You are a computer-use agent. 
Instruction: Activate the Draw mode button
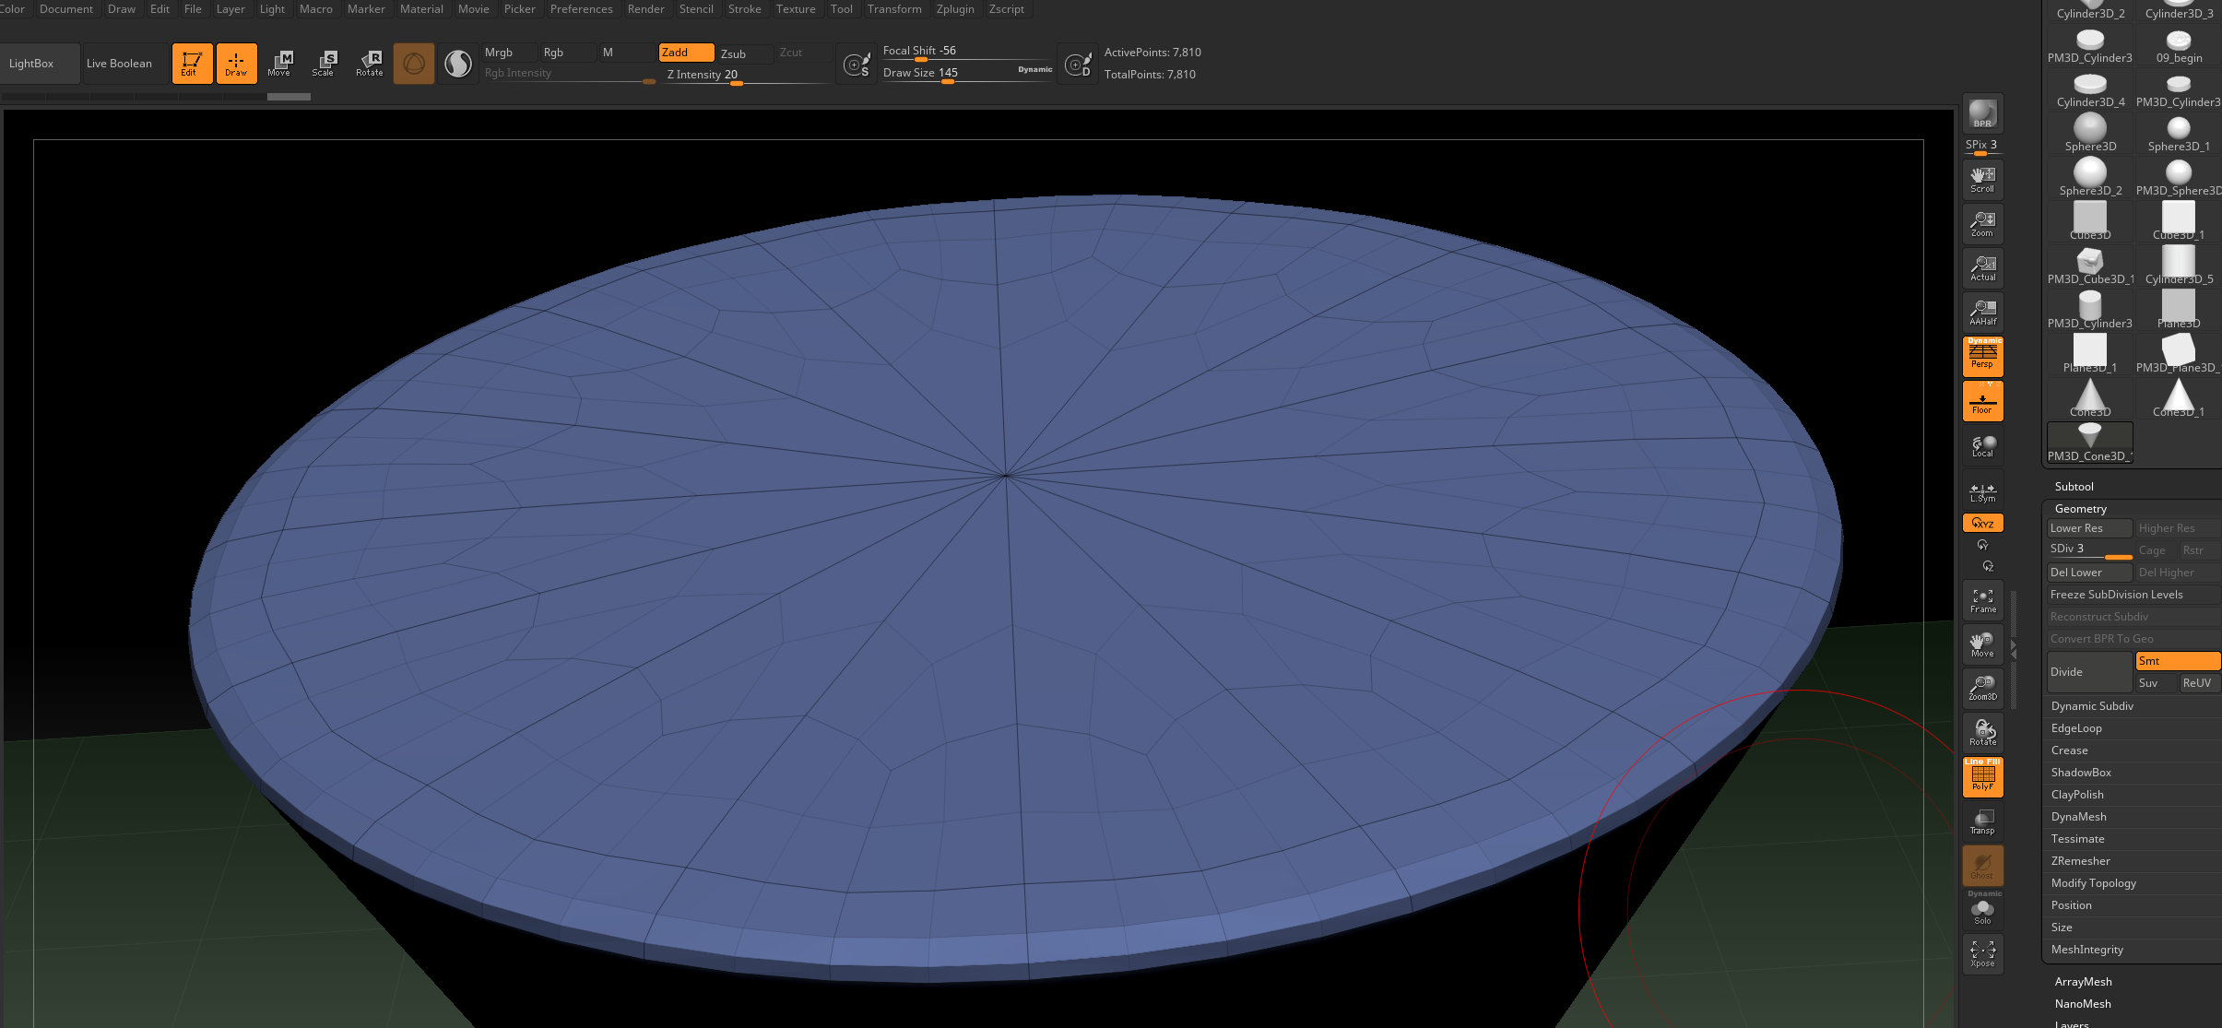click(236, 64)
